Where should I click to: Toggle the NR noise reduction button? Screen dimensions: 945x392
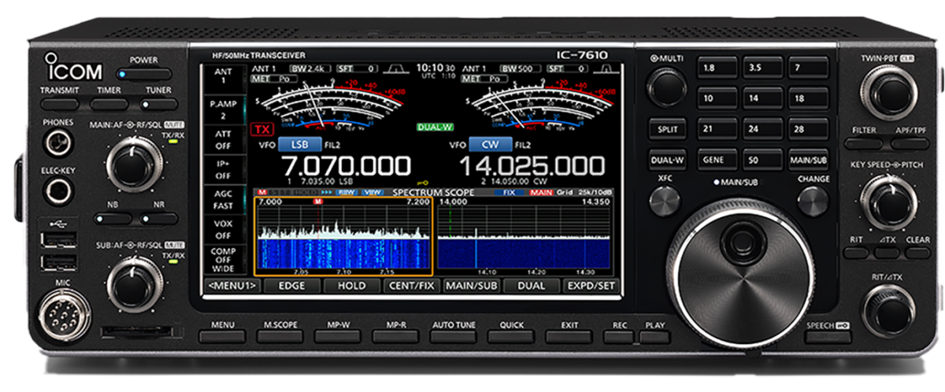[x=160, y=217]
